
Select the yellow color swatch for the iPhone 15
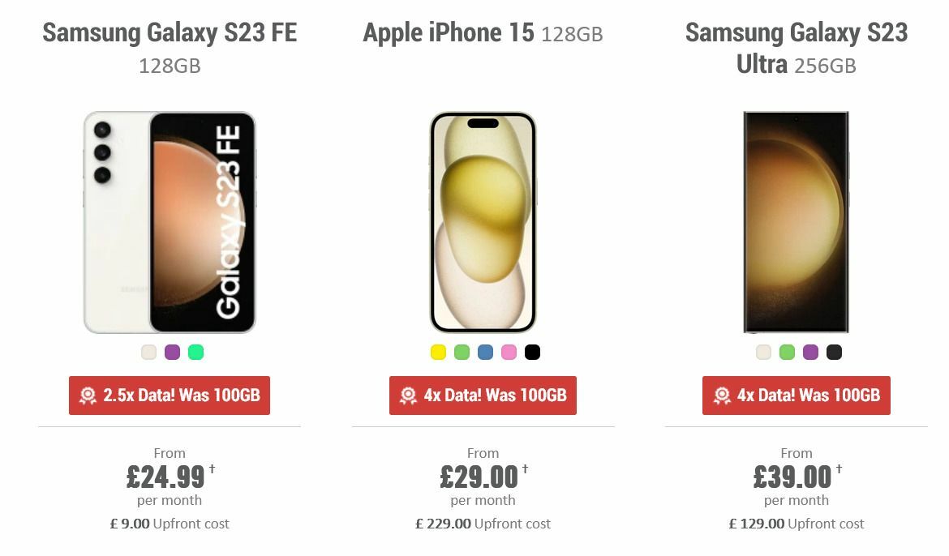click(436, 352)
